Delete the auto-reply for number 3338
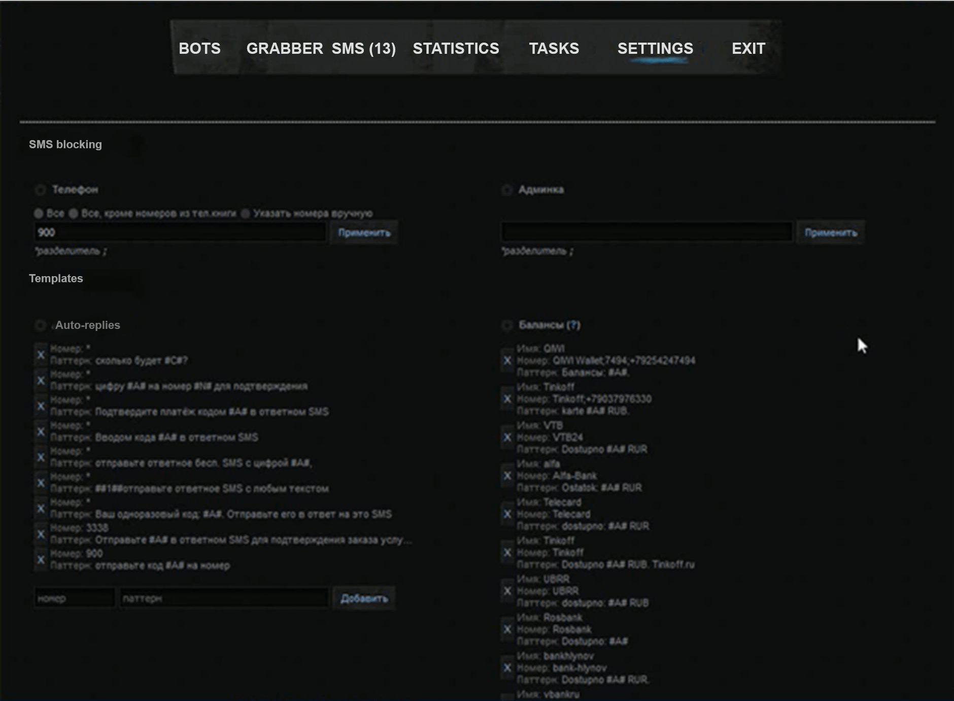Image resolution: width=954 pixels, height=701 pixels. pos(41,534)
